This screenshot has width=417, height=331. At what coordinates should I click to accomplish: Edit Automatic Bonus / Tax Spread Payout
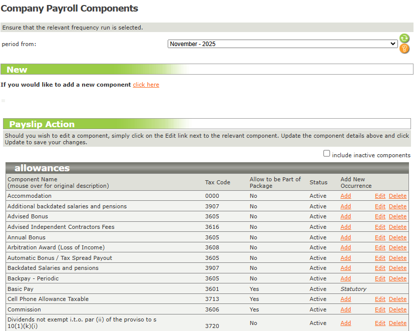click(380, 258)
